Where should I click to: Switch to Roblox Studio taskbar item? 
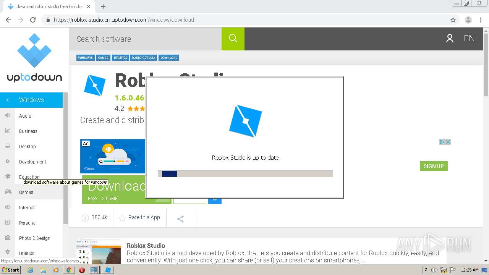[x=108, y=270]
